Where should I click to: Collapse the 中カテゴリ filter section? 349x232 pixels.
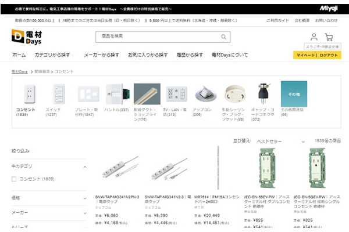pos(84,167)
